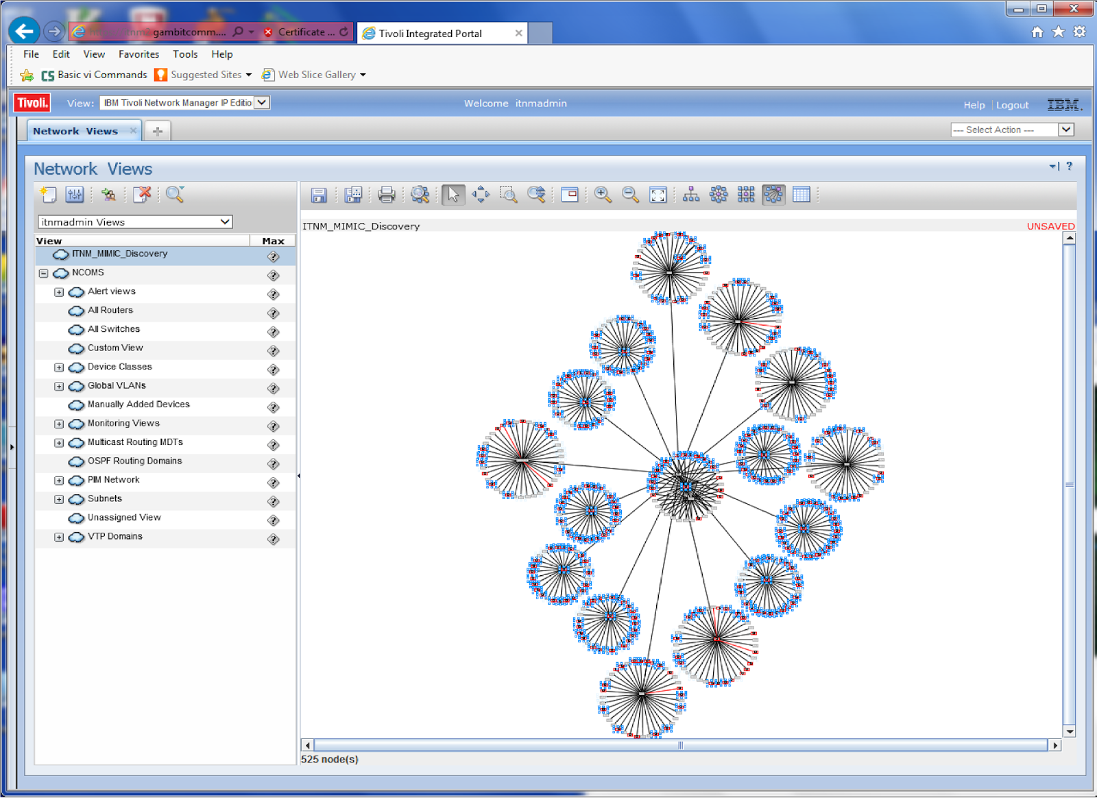Click the Logout link

click(1013, 105)
